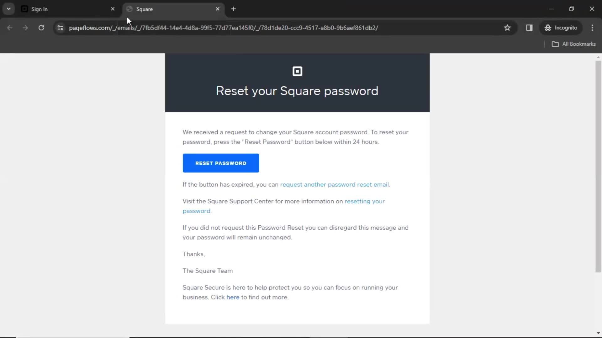This screenshot has height=338, width=602.
Task: Click the scroll up arrow
Action: coord(598,57)
